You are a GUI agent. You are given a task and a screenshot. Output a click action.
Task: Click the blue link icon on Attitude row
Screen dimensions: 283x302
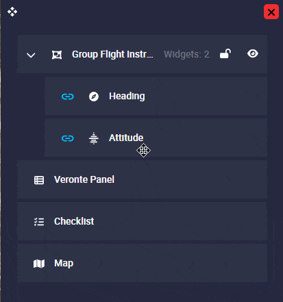coord(68,138)
